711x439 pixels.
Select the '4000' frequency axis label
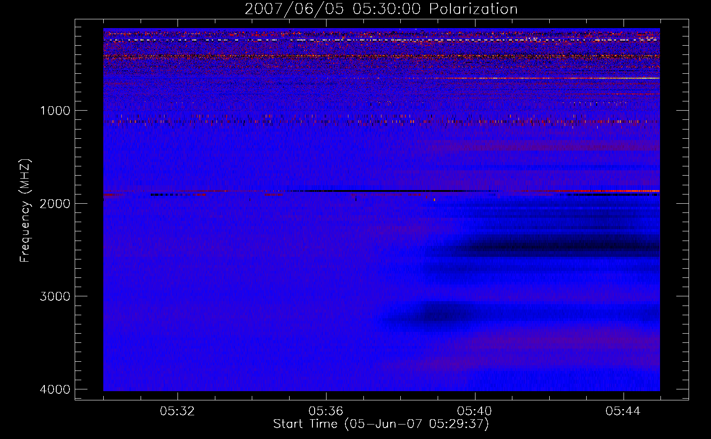point(55,389)
